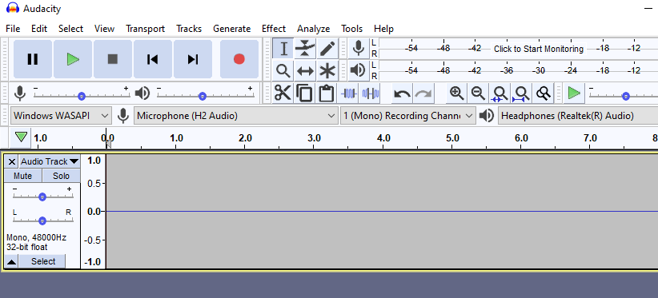This screenshot has width=658, height=298.
Task: Click the Cut scissors icon
Action: 283,93
